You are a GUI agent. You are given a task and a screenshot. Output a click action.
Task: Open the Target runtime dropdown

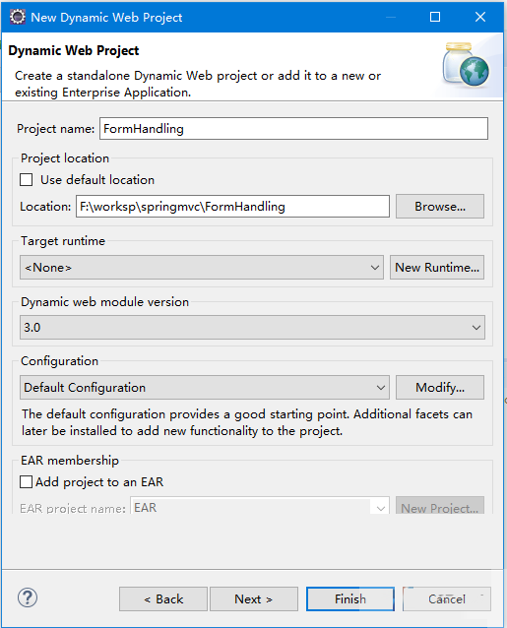(x=202, y=267)
